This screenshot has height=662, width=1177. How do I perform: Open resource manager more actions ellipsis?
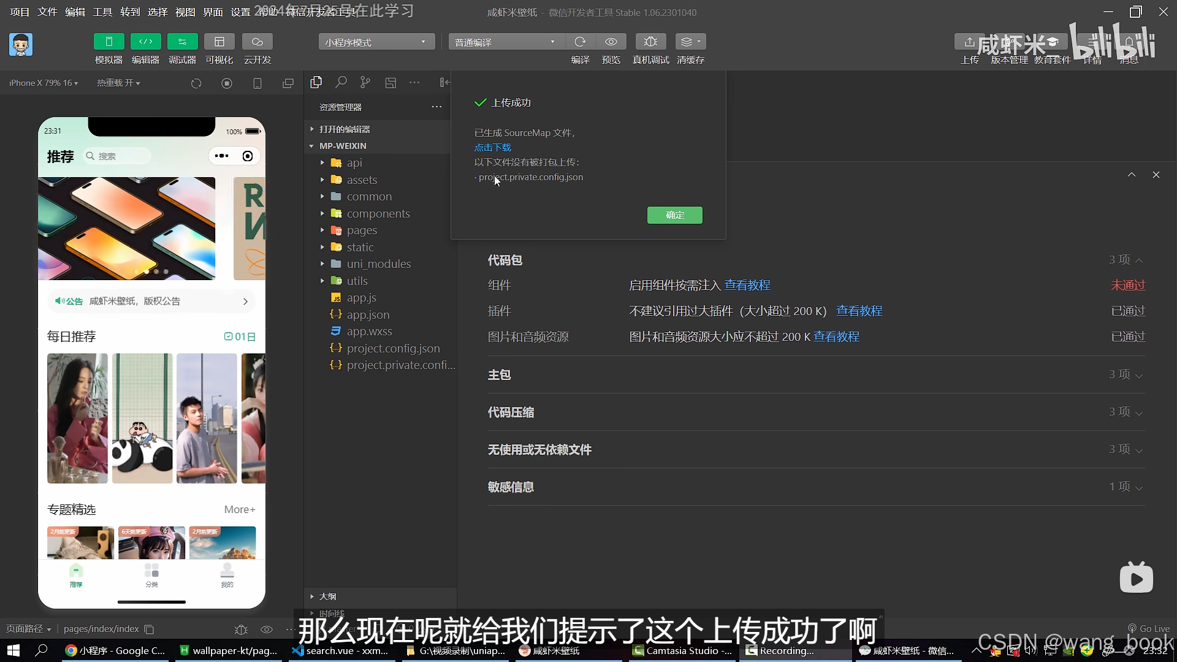coord(436,107)
